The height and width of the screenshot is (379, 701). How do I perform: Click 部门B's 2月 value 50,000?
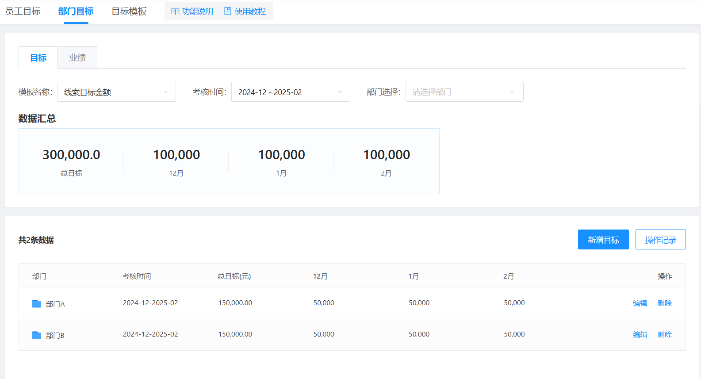[514, 334]
